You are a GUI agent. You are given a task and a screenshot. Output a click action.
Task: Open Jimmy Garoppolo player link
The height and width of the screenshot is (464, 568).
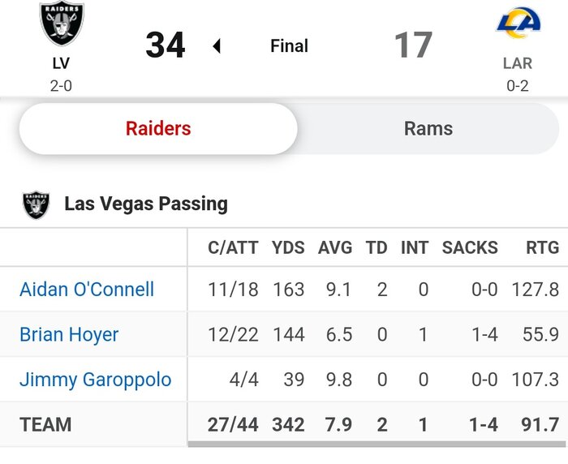pos(95,380)
